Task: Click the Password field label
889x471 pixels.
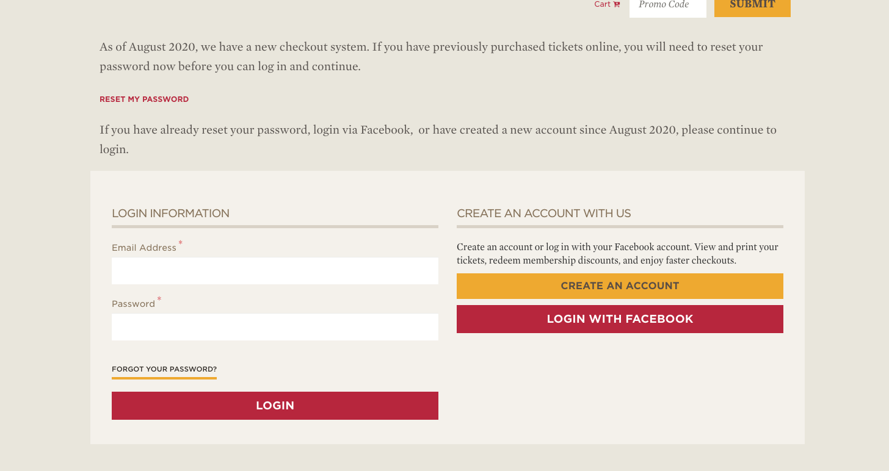Action: click(133, 304)
